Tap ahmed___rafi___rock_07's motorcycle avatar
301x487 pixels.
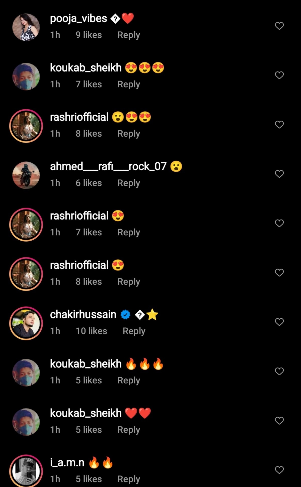[26, 175]
